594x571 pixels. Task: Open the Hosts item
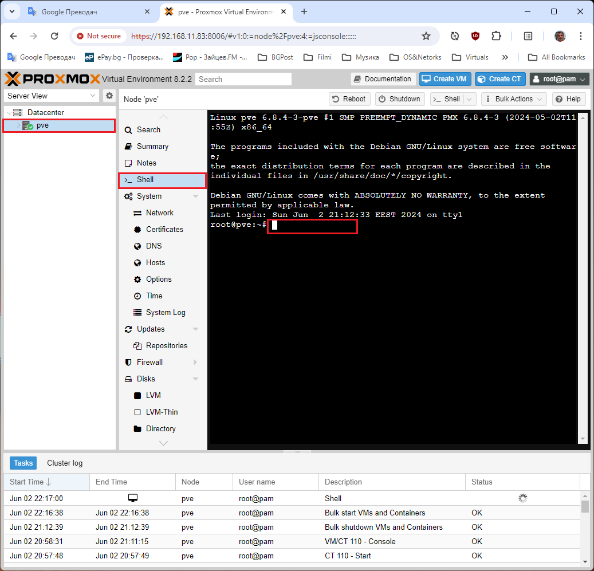coord(163,263)
